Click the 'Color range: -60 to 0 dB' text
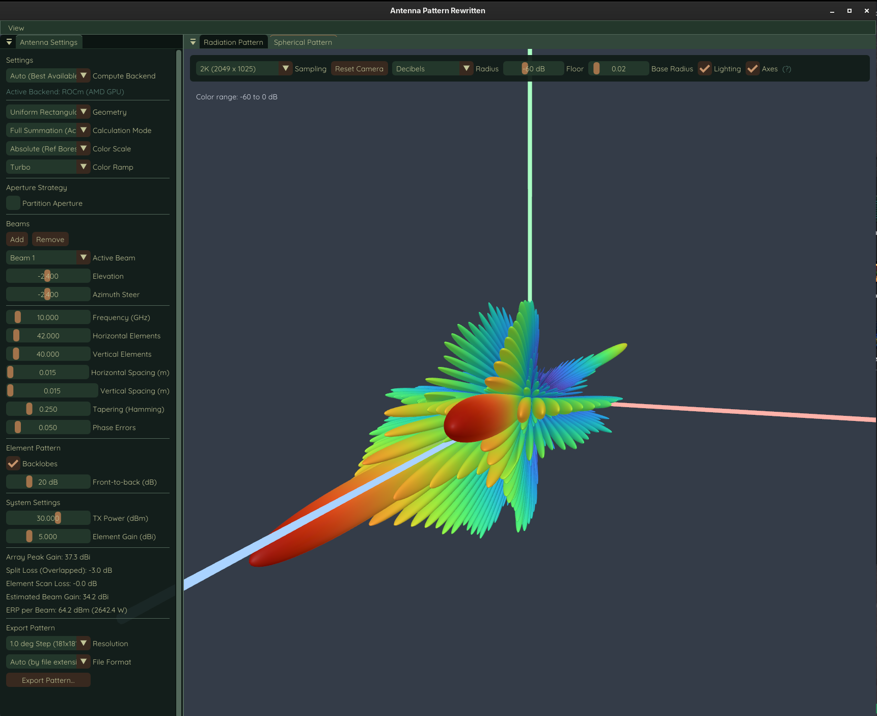 click(237, 97)
